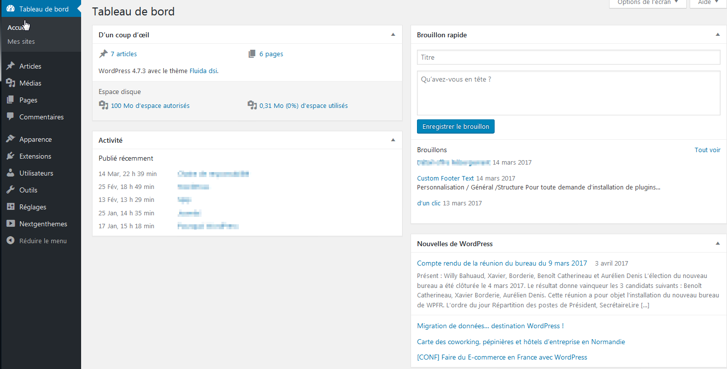Click the Utilisateurs person icon

(x=10, y=173)
